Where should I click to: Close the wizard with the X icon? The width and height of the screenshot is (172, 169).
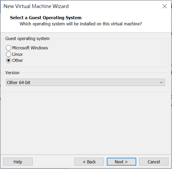click(x=165, y=6)
